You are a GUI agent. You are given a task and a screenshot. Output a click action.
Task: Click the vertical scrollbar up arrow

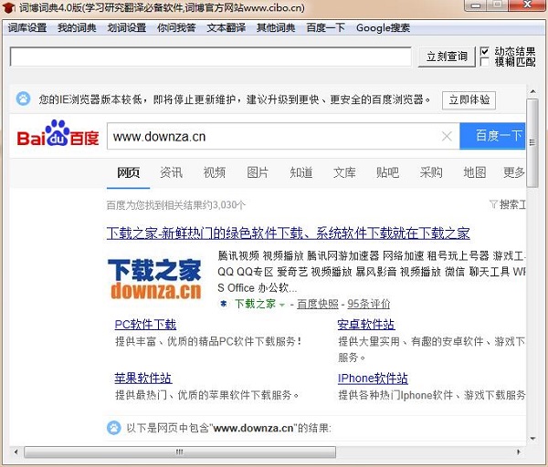(x=532, y=92)
